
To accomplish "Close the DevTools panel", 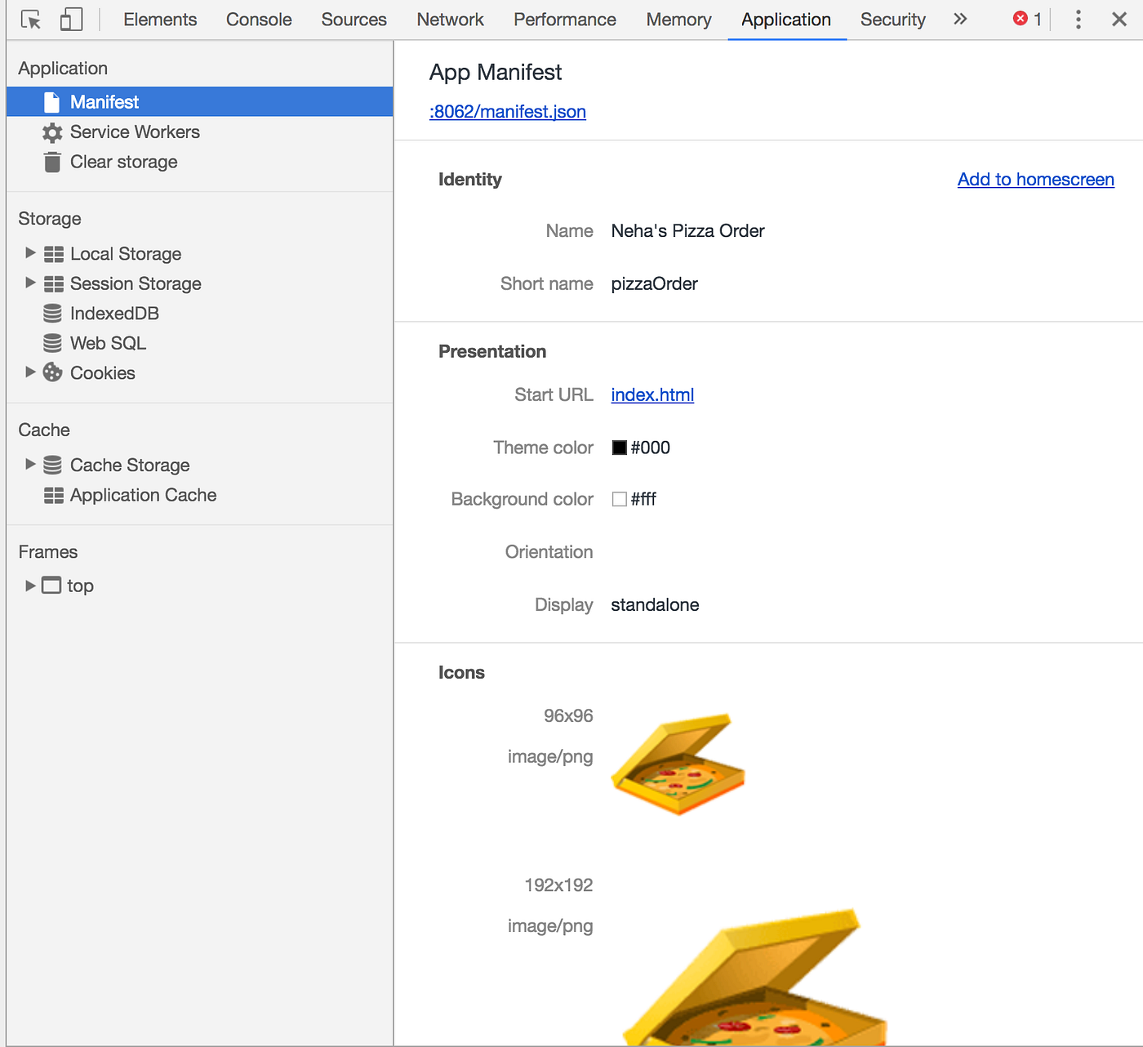I will click(x=1119, y=20).
